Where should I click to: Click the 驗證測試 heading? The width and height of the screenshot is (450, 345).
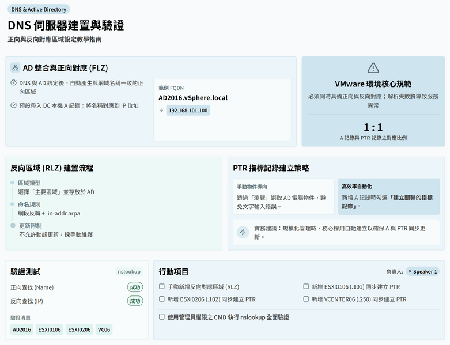(25, 271)
